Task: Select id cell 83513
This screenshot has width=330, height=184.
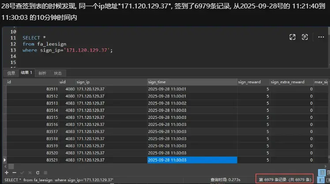Action: coord(32,103)
